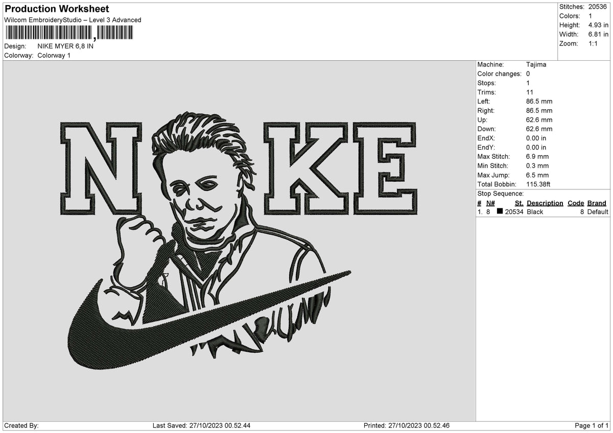613x433 pixels.
Task: Click the embroidery design preview image
Action: (x=239, y=240)
